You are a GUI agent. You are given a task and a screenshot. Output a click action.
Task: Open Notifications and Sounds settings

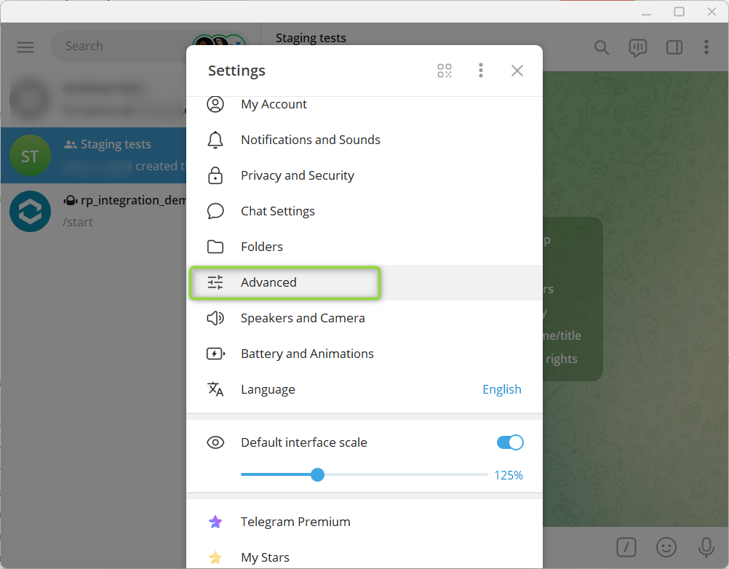coord(310,140)
